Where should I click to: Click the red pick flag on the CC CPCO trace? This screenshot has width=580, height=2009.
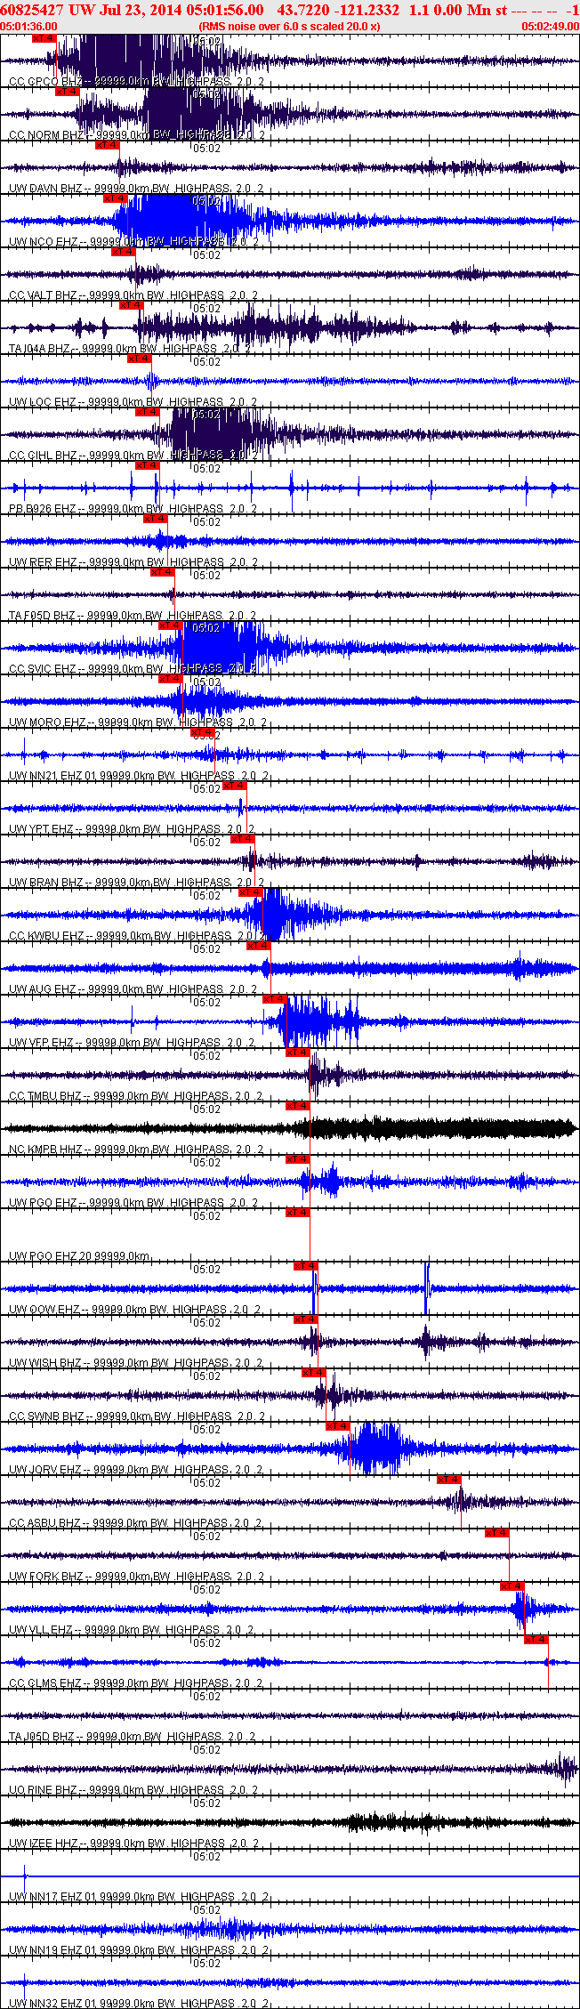pos(44,38)
